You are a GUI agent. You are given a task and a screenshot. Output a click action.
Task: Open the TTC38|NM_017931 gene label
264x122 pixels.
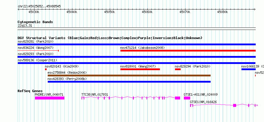[x=95, y=94]
